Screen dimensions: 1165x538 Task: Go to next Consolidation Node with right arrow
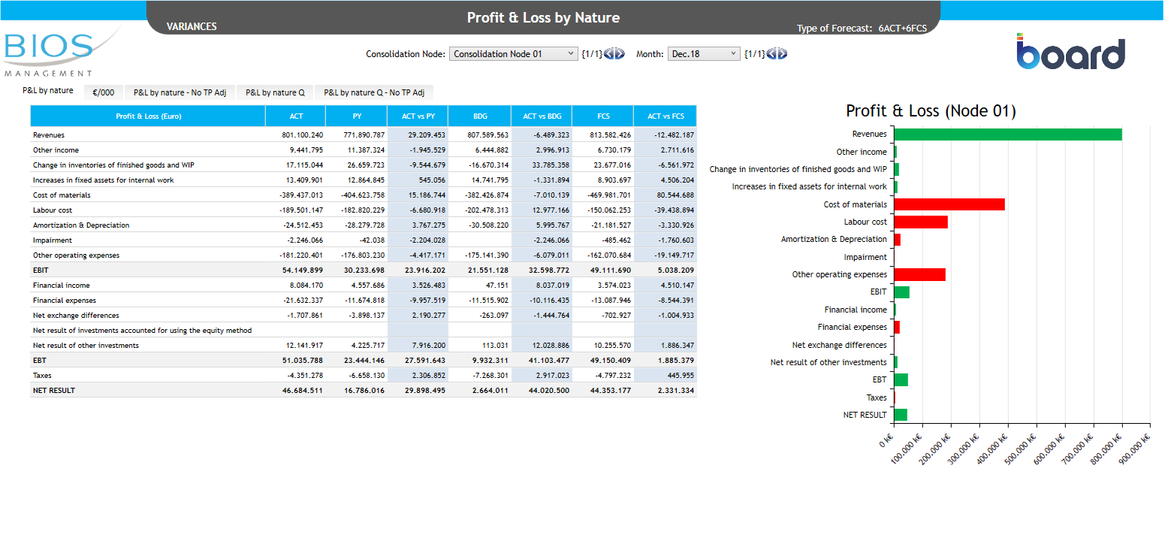point(620,53)
